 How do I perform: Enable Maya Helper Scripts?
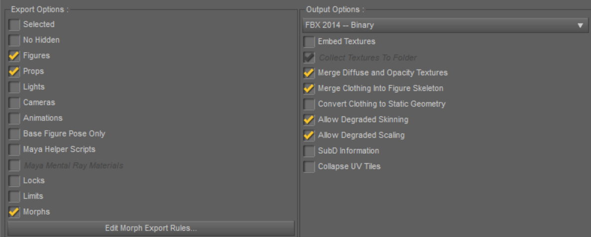pos(14,149)
